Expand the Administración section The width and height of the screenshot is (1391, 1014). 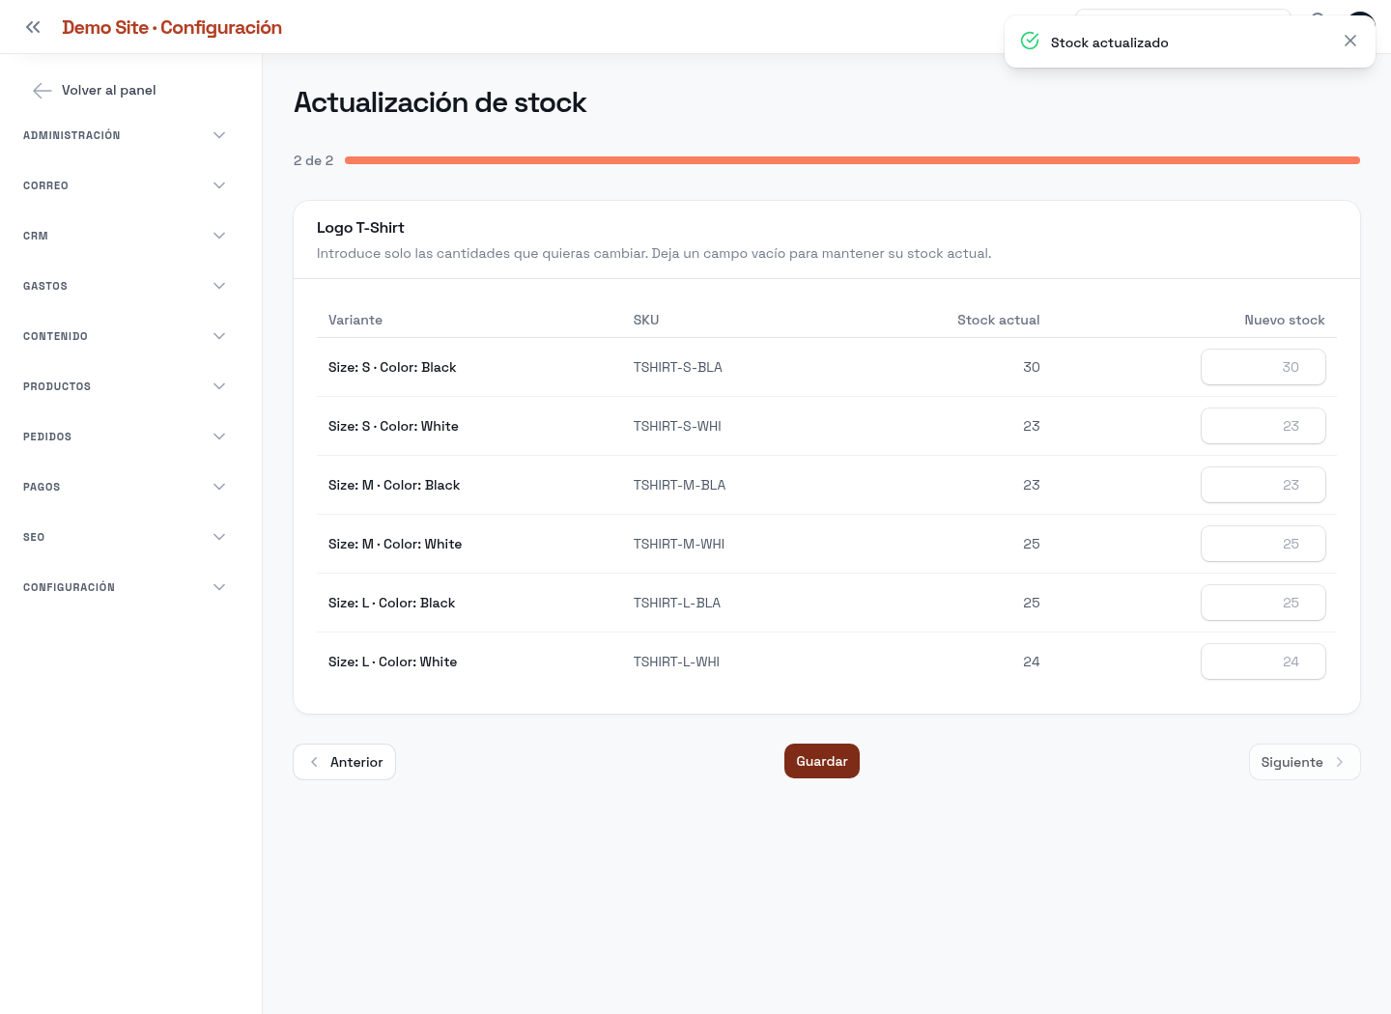tap(124, 135)
